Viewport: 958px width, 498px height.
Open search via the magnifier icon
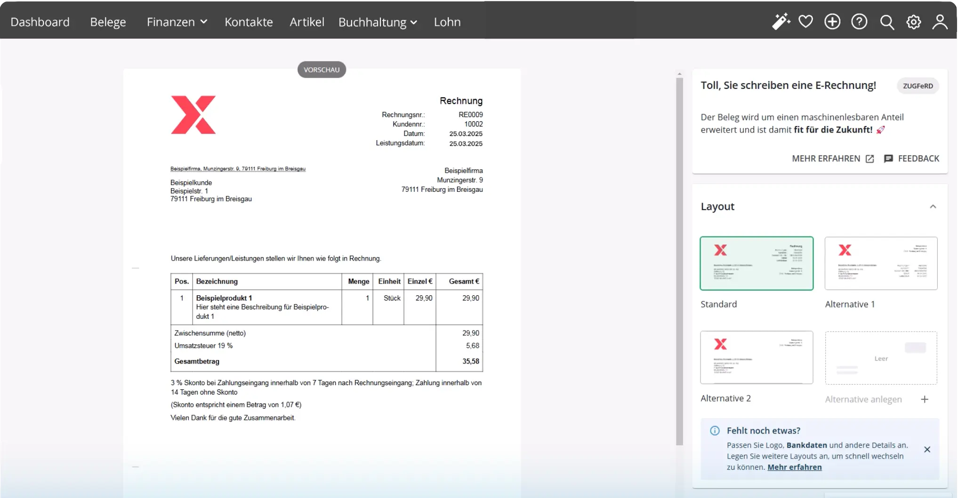click(x=886, y=22)
